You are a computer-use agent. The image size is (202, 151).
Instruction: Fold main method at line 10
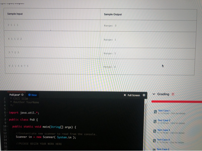(7, 127)
